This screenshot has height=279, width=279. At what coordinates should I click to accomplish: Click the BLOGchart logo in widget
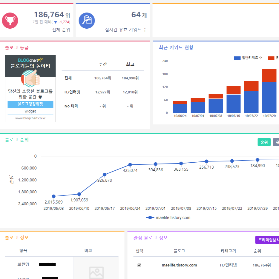click(x=30, y=60)
